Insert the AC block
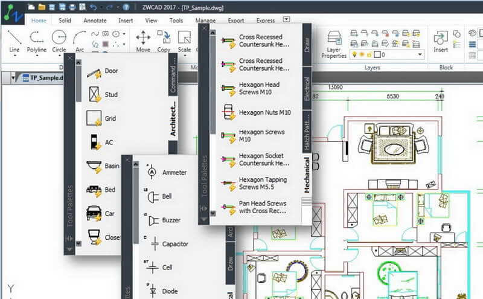Screen dimensions: 483x299 point(101,142)
